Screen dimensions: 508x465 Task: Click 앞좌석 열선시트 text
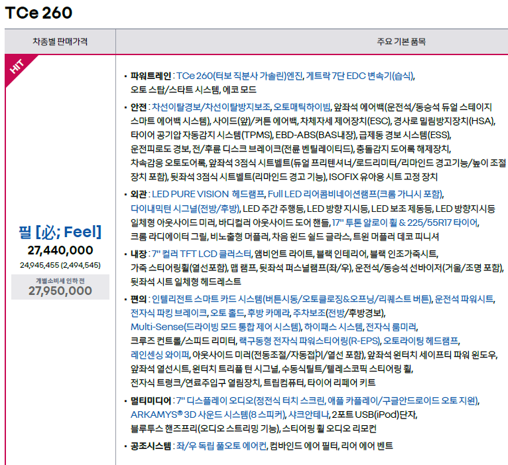(x=160, y=369)
